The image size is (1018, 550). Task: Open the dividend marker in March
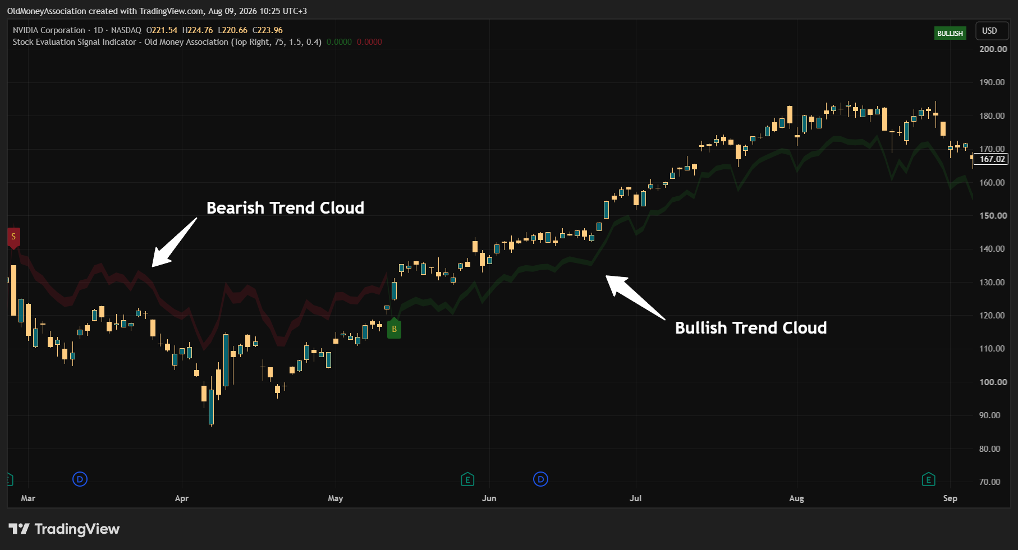[80, 479]
